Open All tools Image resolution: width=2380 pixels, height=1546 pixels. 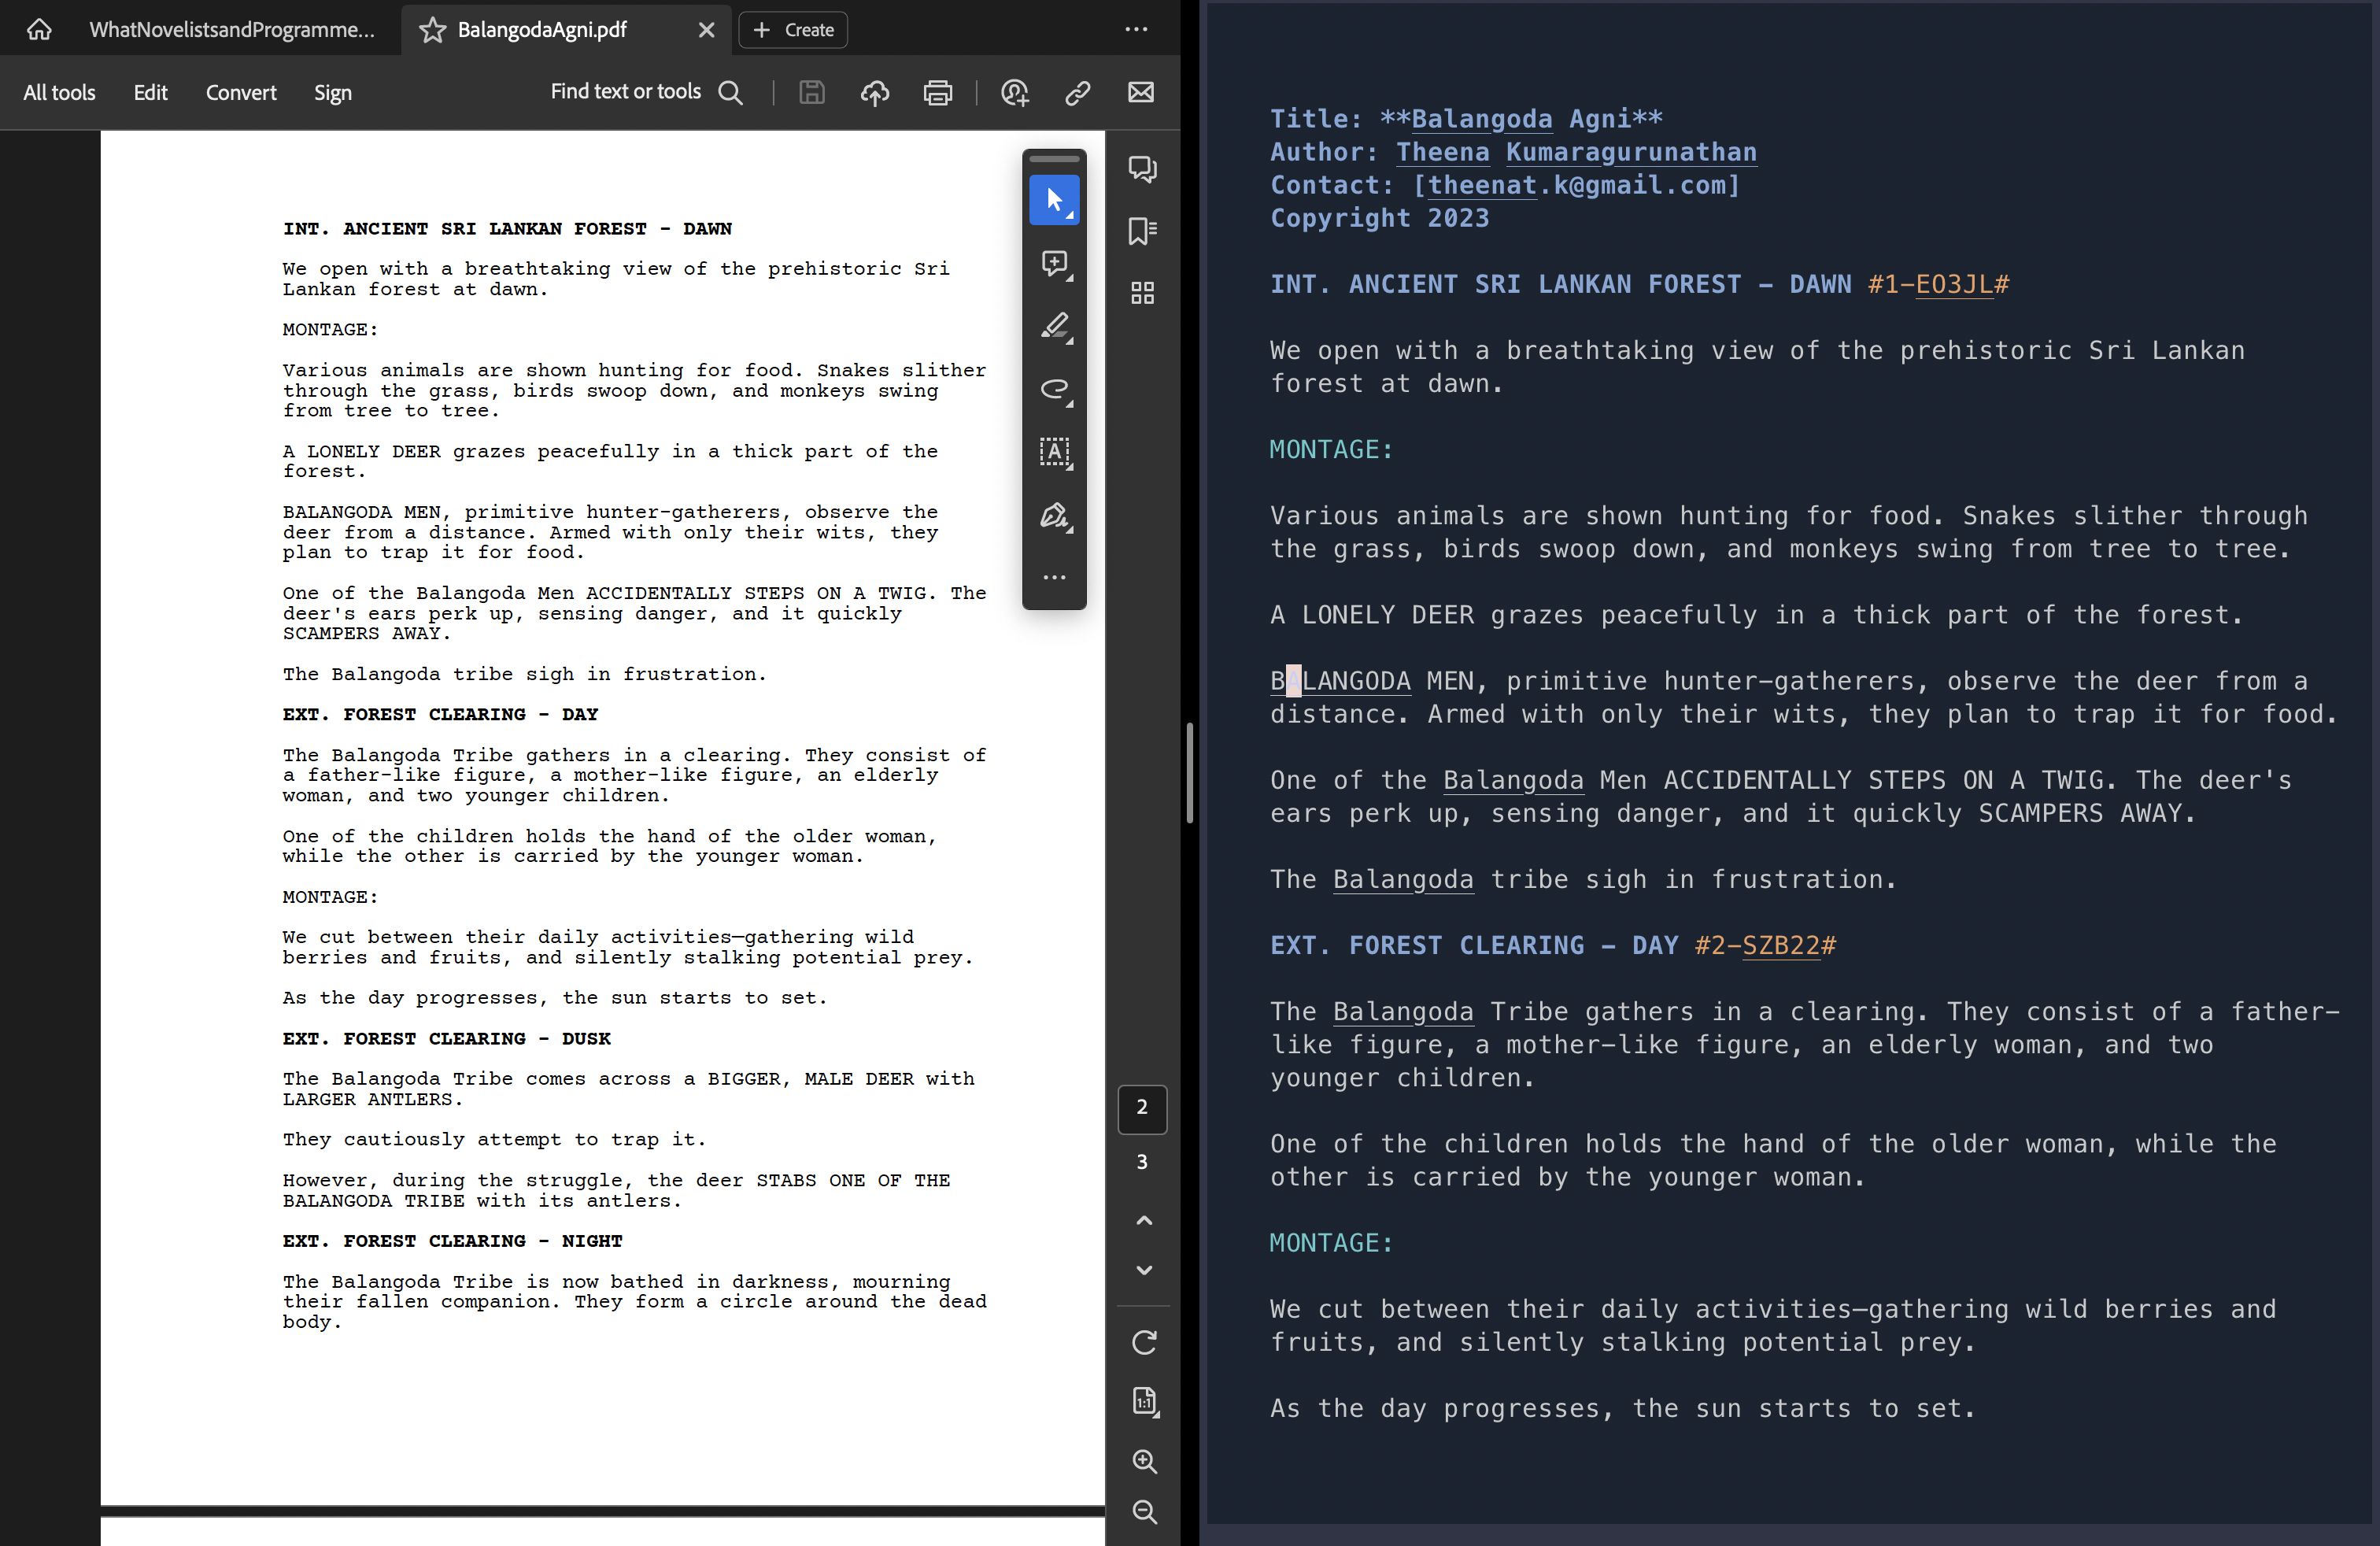coord(59,93)
